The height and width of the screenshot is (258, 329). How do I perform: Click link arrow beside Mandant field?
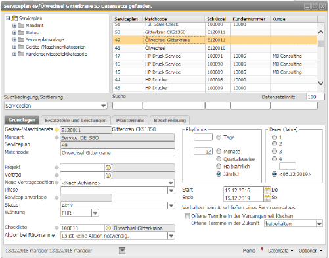point(56,137)
